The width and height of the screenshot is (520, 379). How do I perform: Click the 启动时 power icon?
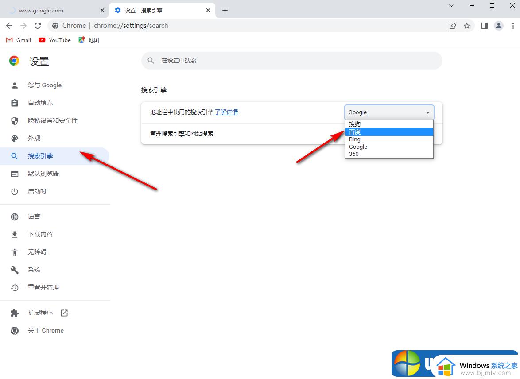pyautogui.click(x=15, y=191)
